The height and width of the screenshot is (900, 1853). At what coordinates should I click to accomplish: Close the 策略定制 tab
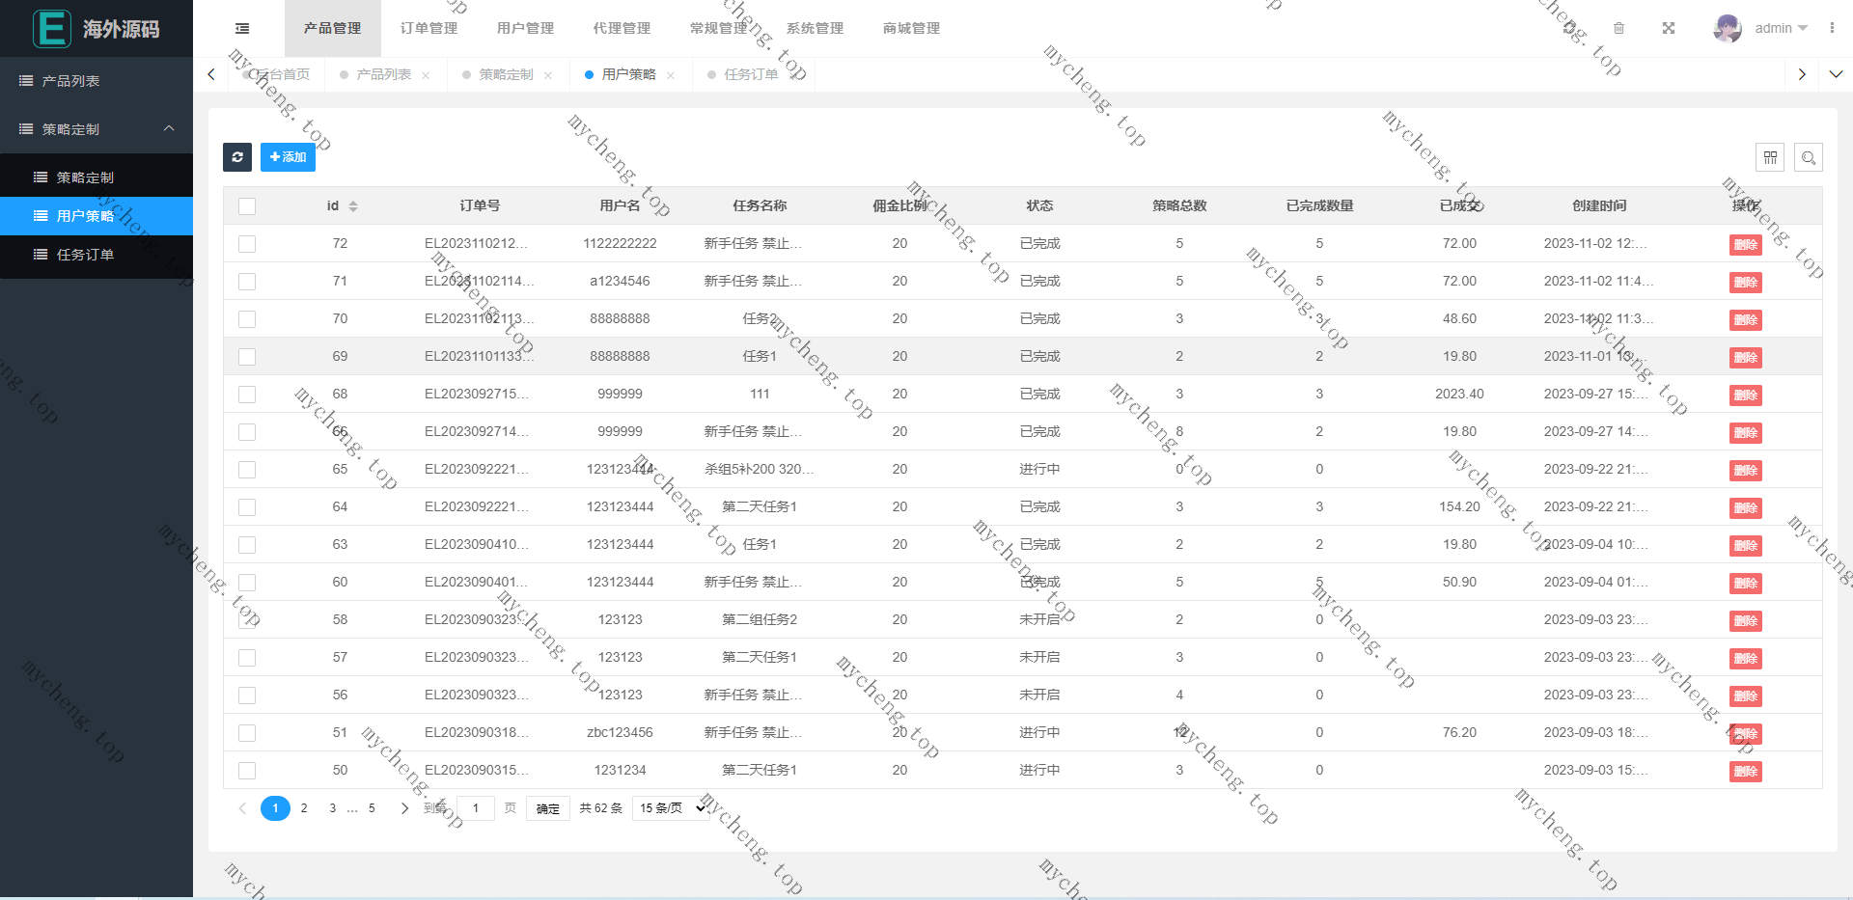click(548, 75)
